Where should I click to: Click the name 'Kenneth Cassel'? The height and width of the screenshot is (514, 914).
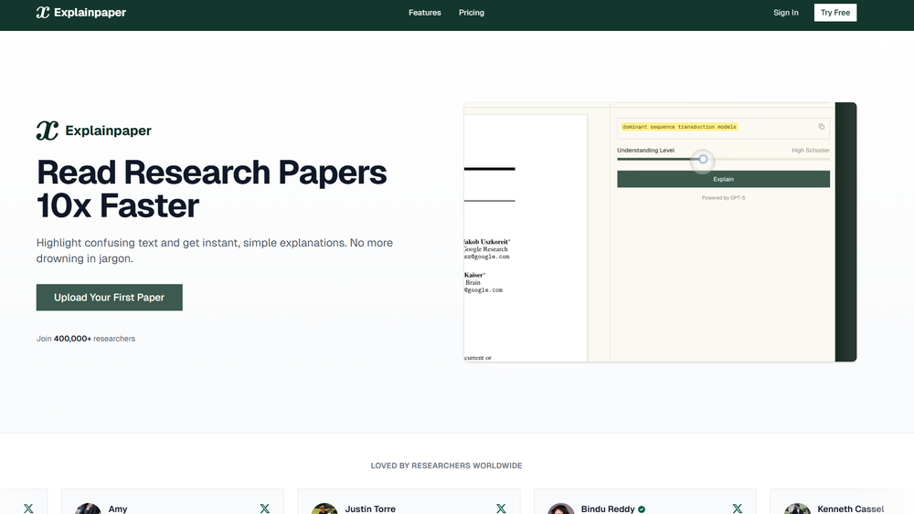point(850,509)
